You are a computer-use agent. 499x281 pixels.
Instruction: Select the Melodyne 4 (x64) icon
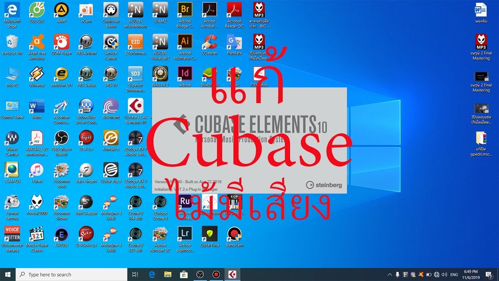point(111,207)
